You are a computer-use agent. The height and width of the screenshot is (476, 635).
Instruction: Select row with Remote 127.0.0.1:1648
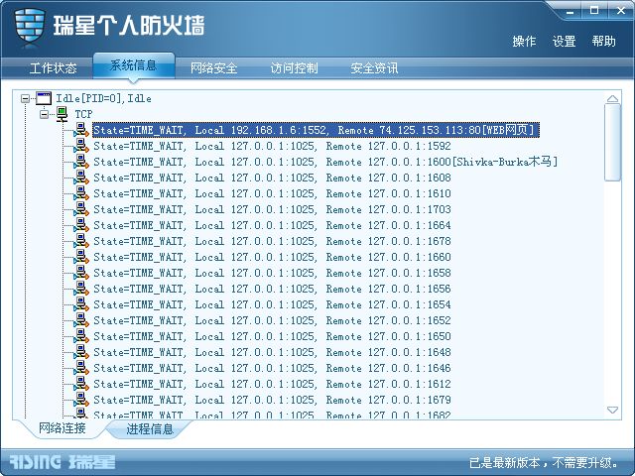(272, 352)
